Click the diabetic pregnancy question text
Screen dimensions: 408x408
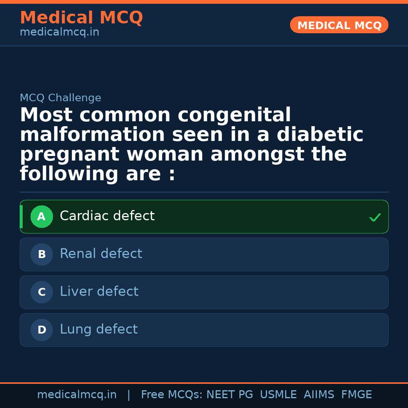[x=192, y=145]
